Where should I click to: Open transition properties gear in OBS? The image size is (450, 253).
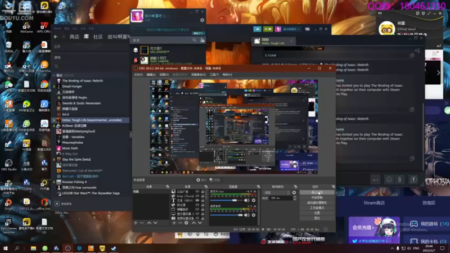click(294, 192)
